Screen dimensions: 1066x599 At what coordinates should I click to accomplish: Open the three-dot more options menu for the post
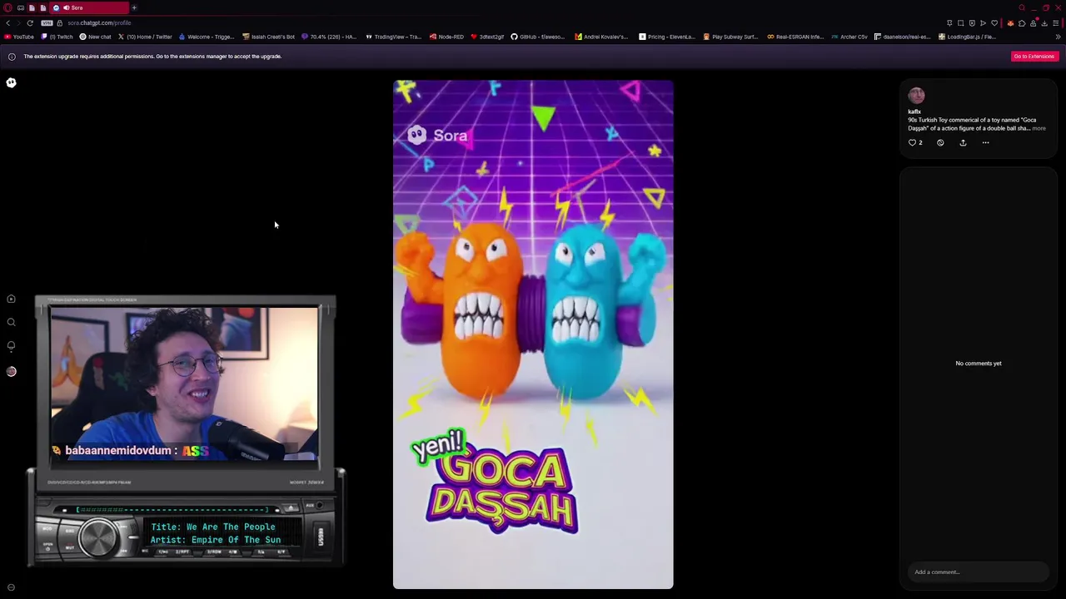[985, 142]
